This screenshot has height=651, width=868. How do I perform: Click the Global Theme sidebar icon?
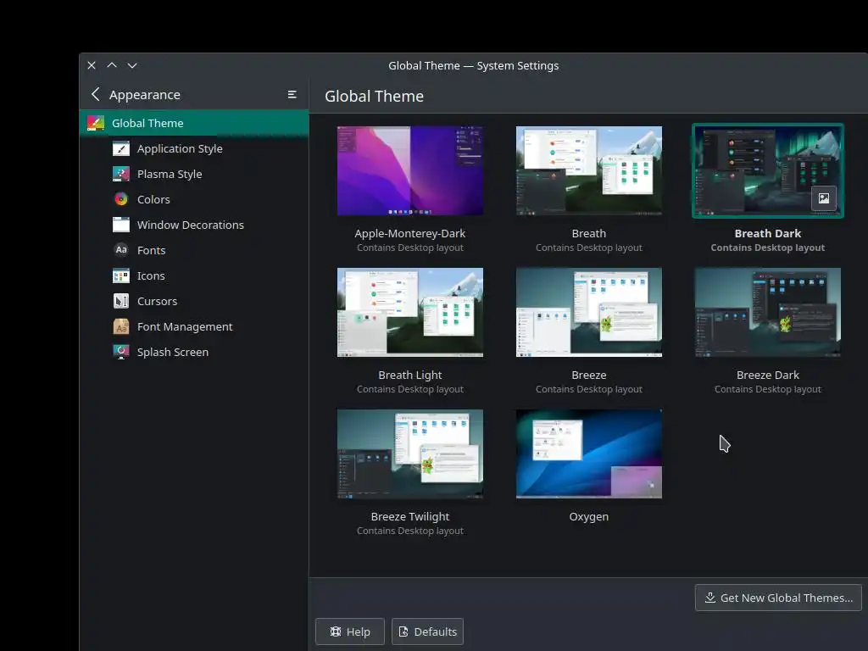pos(96,123)
